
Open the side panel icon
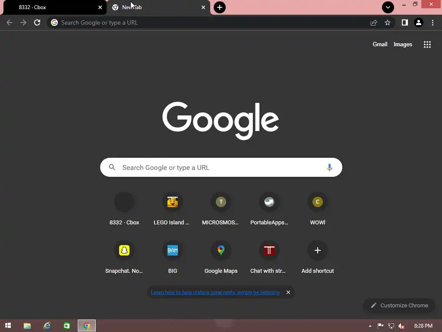tap(405, 22)
